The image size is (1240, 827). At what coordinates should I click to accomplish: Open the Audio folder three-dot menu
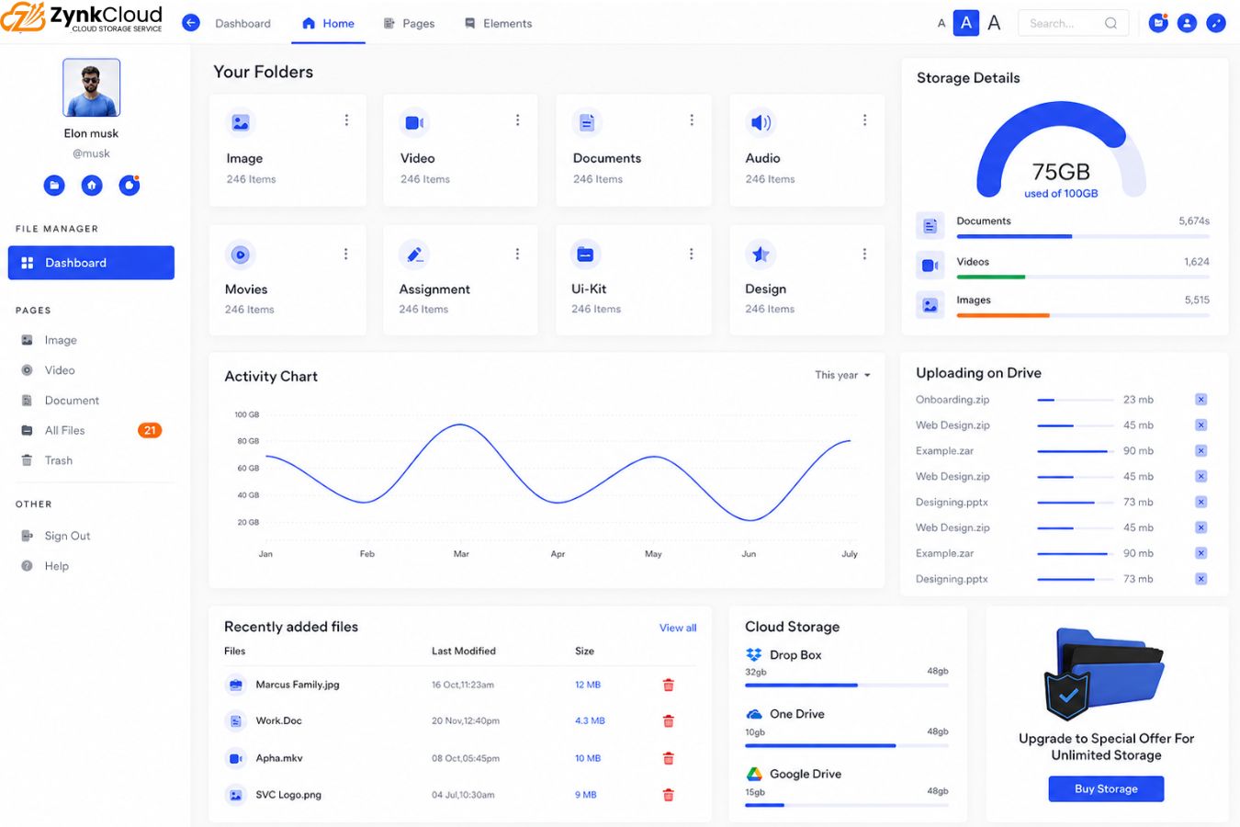[864, 120]
